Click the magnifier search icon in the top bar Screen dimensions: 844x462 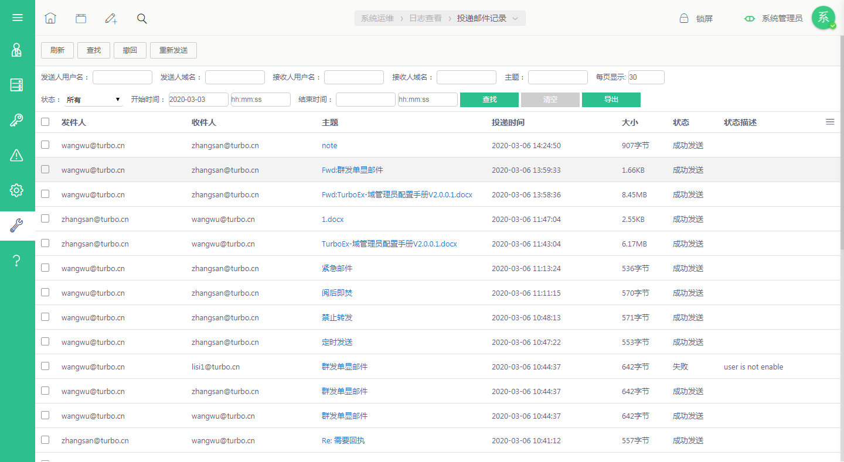pos(142,18)
